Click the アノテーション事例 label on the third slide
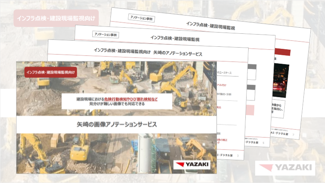The image size is (325, 183). coord(106,35)
